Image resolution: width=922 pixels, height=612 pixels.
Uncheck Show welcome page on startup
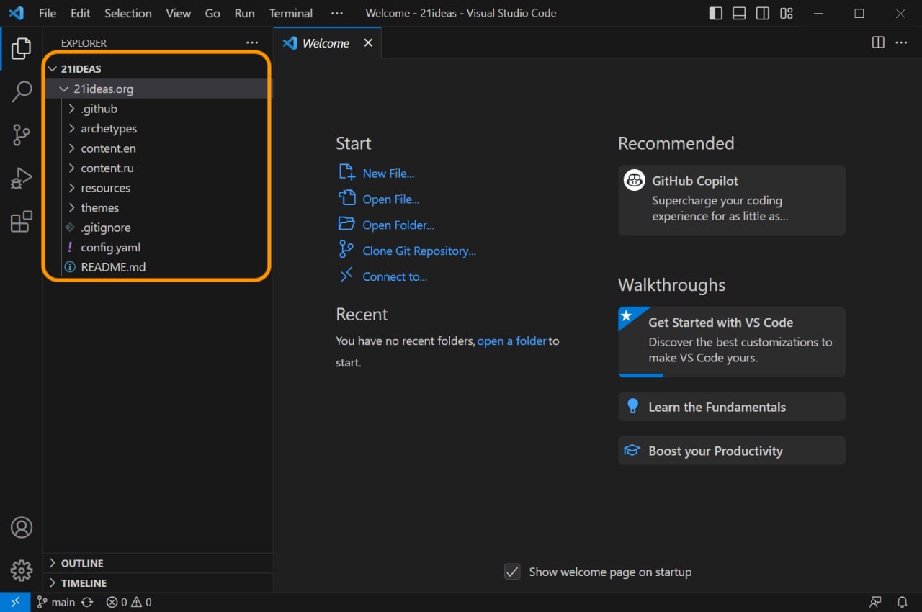[512, 572]
